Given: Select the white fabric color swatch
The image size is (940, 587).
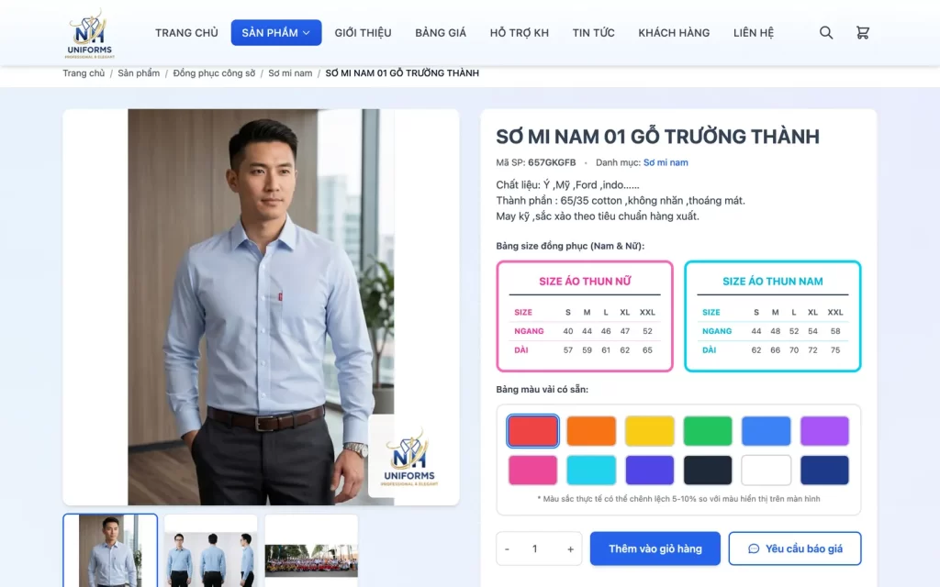Looking at the screenshot, I should click(767, 470).
